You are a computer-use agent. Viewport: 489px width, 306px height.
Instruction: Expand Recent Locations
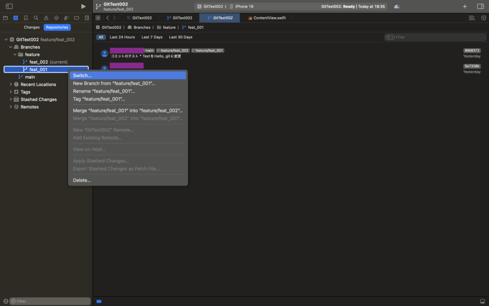(x=11, y=84)
